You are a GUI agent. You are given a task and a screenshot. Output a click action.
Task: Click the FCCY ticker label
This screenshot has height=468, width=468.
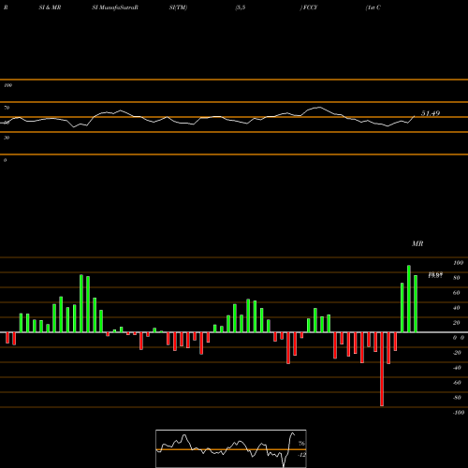309,7
